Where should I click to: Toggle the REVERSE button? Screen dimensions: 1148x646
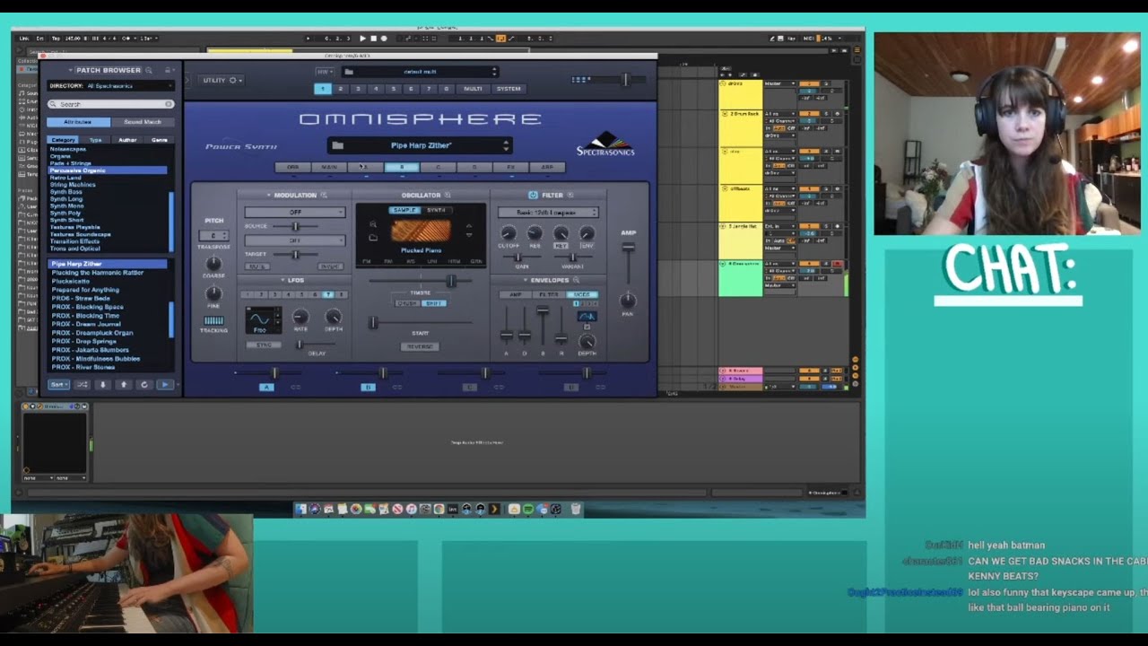point(420,346)
